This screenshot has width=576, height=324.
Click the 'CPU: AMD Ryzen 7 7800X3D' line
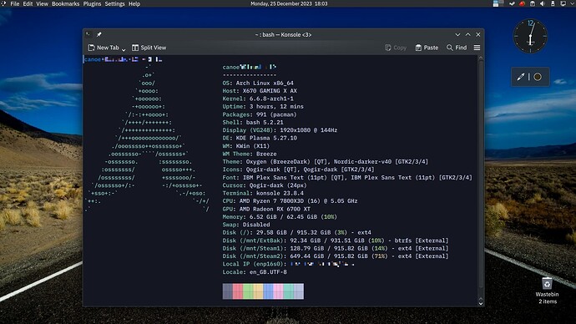(x=291, y=201)
